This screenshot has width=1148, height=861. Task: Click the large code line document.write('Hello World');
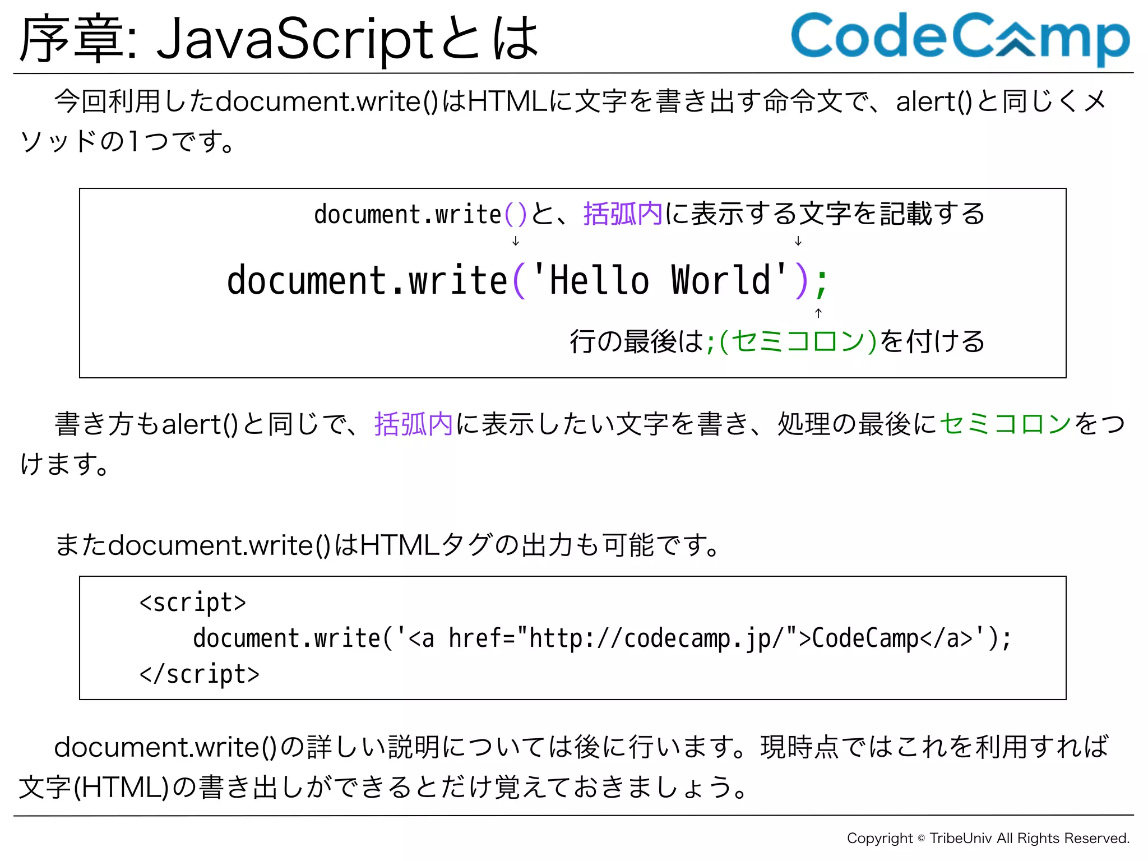click(527, 280)
